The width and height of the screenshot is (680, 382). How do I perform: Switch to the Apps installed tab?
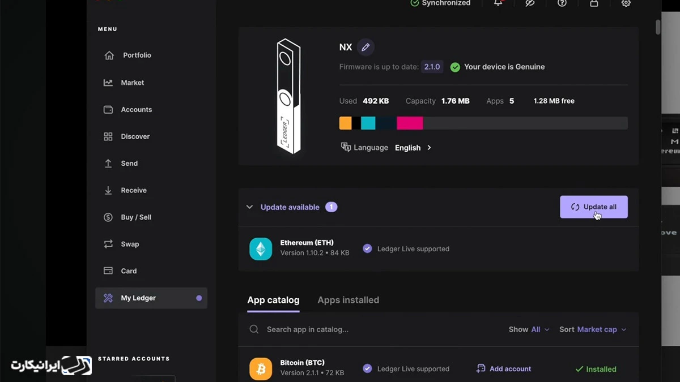pyautogui.click(x=348, y=300)
